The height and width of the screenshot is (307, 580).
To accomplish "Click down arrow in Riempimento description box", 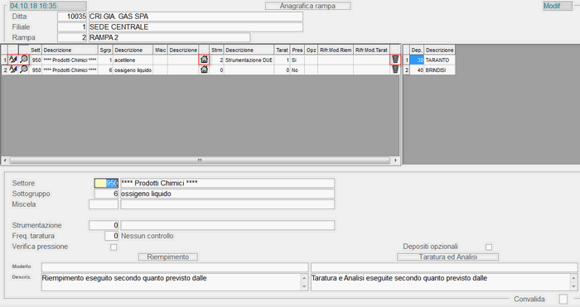I will 304,286.
